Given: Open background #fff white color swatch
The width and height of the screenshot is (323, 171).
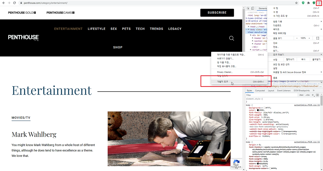Looking at the screenshot, I should 264,108.
